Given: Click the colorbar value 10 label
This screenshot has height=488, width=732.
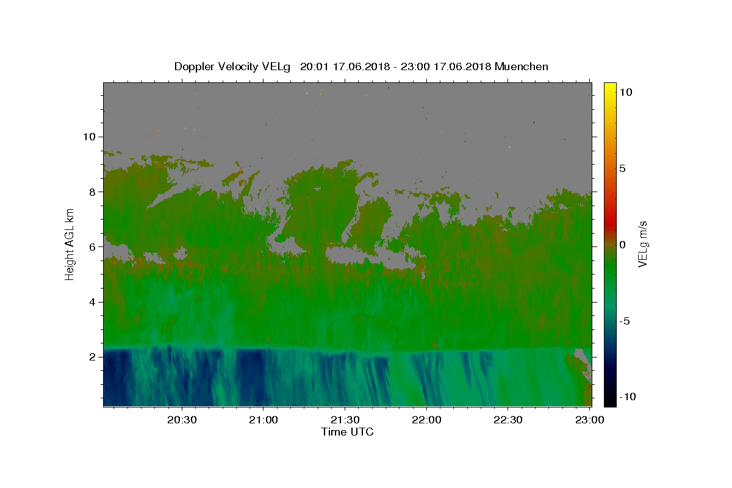Looking at the screenshot, I should [x=625, y=92].
